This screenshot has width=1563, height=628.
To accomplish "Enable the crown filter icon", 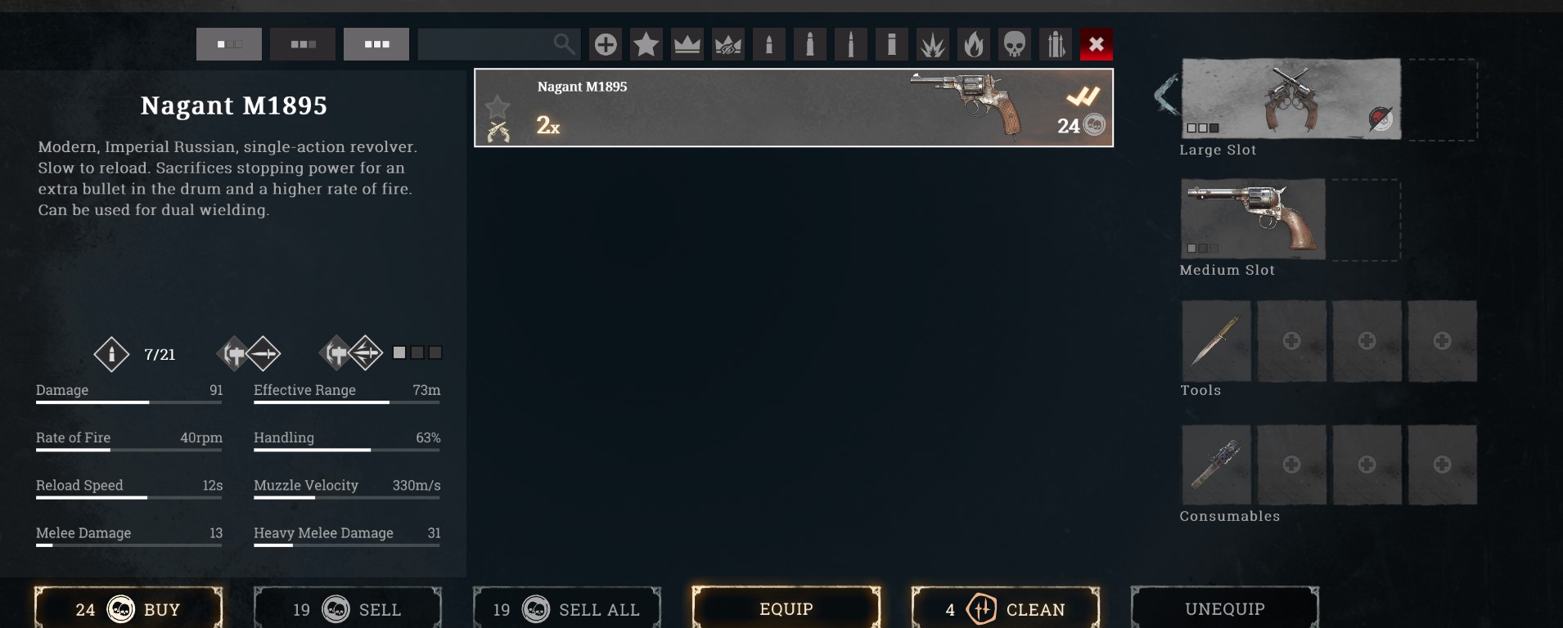I will [x=687, y=44].
